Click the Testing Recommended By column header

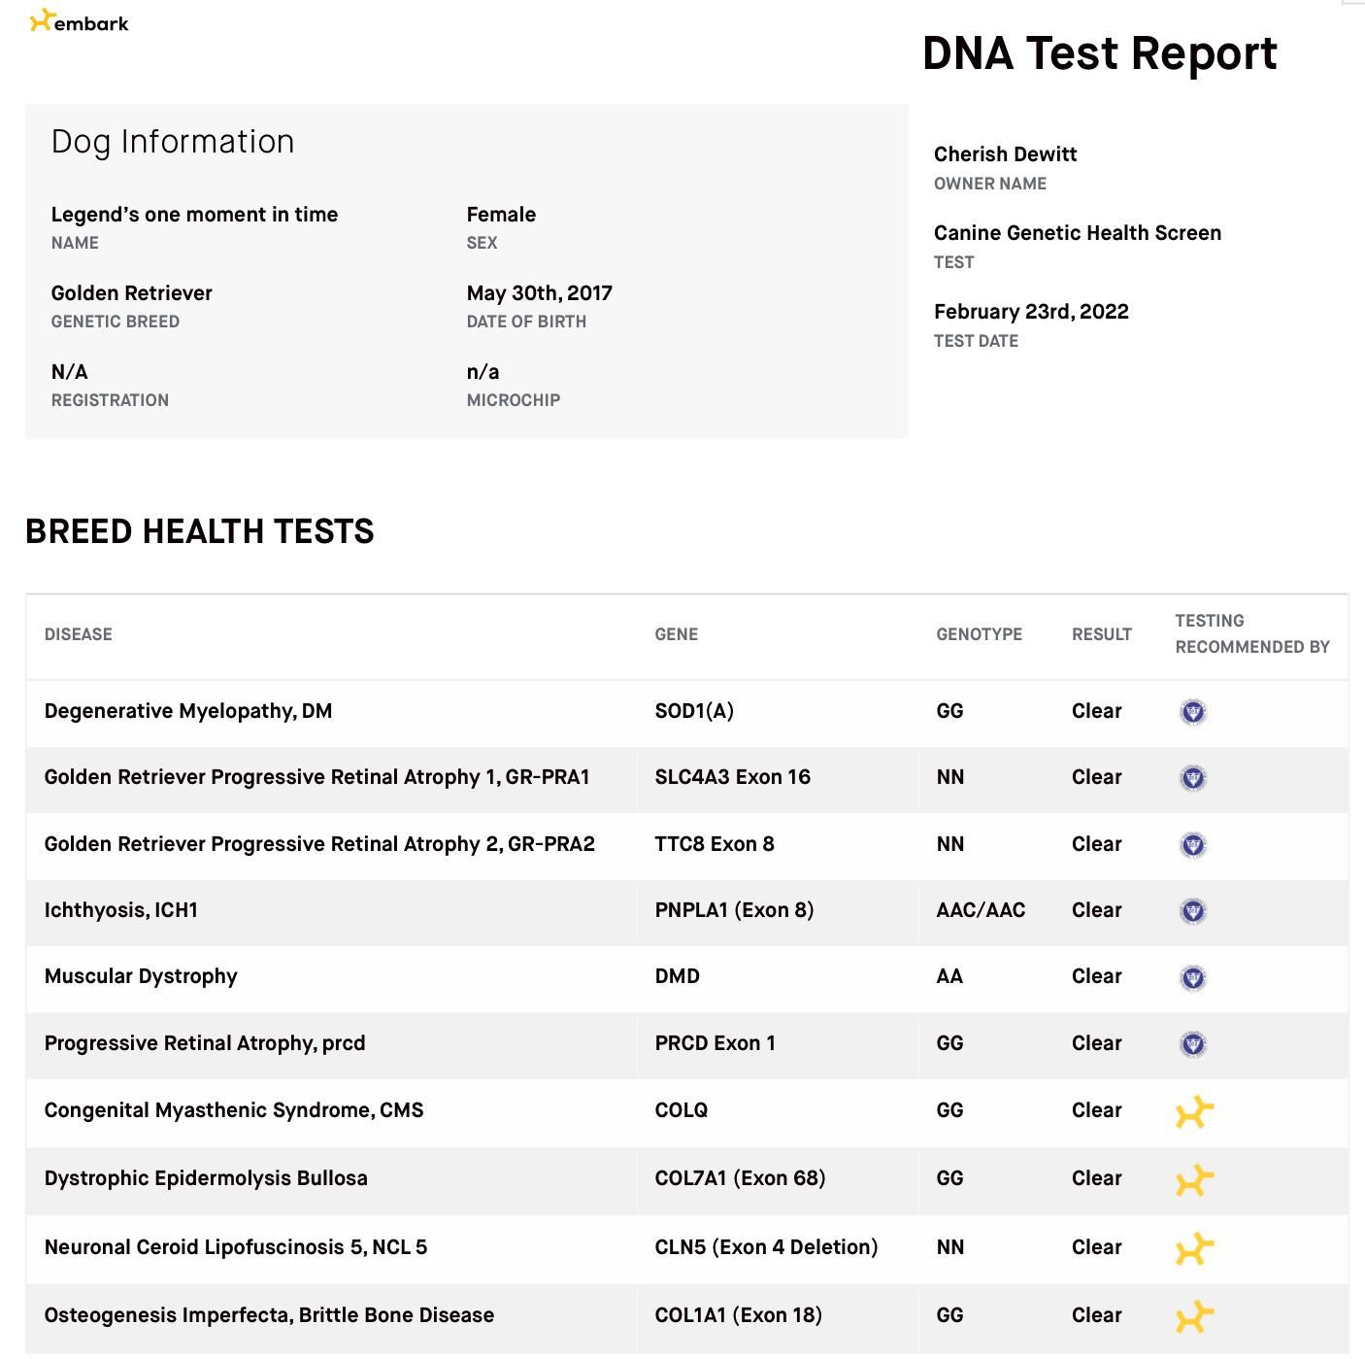click(x=1251, y=633)
